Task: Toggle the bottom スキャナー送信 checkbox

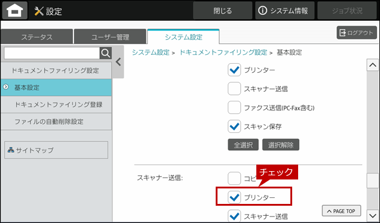Action: 234,216
